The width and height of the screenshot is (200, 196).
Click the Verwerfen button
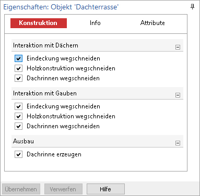click(x=63, y=189)
